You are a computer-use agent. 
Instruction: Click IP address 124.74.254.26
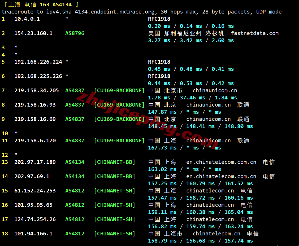[x=35, y=219]
